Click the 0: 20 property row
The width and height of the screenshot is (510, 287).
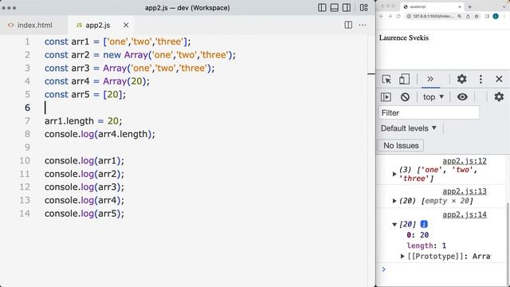pyautogui.click(x=418, y=235)
